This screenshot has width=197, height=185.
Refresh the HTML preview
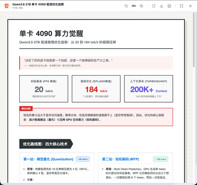pos(154,6)
